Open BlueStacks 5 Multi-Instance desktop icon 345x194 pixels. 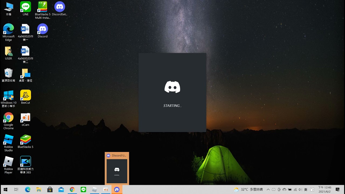(43, 10)
